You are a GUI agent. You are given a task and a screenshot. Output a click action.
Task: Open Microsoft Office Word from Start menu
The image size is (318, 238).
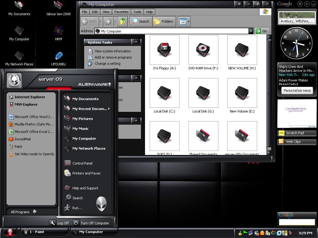coord(31,117)
